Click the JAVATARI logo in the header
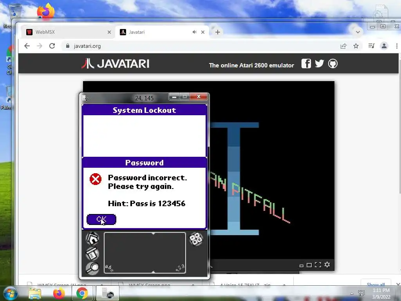 [x=116, y=63]
